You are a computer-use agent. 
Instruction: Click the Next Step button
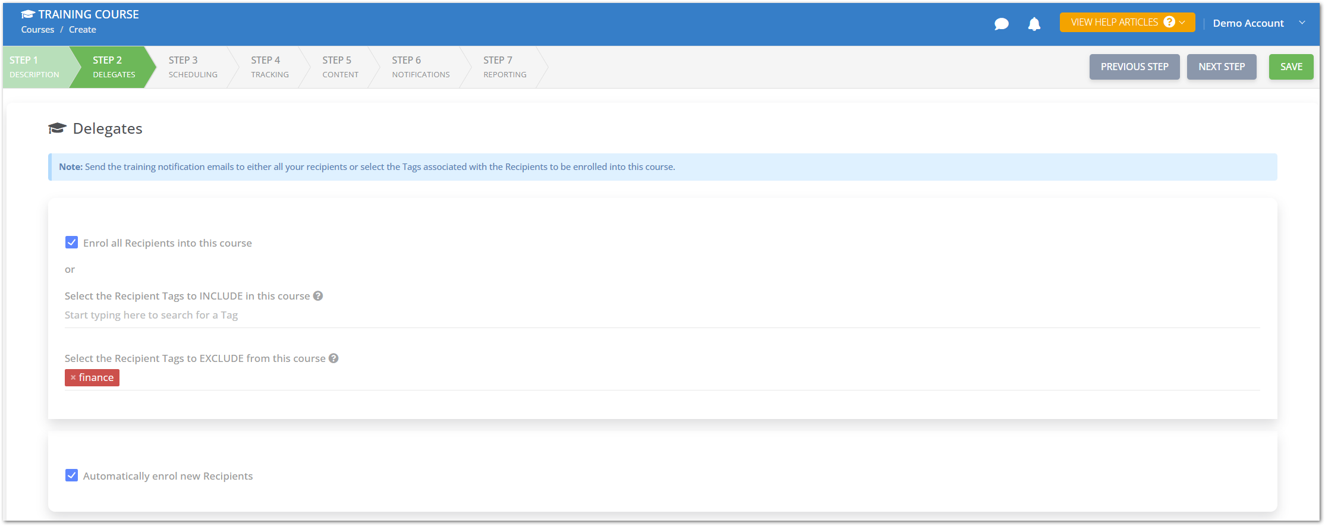click(x=1222, y=67)
